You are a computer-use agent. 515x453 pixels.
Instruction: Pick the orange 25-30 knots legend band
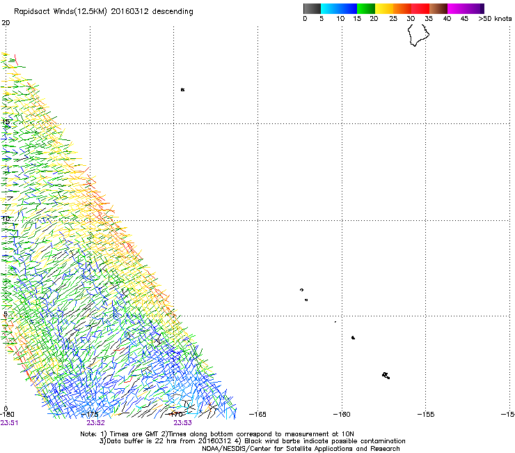(x=402, y=8)
